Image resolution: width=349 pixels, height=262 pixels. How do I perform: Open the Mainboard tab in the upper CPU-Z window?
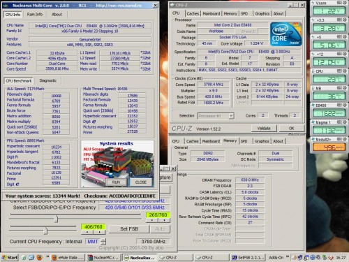click(x=211, y=14)
